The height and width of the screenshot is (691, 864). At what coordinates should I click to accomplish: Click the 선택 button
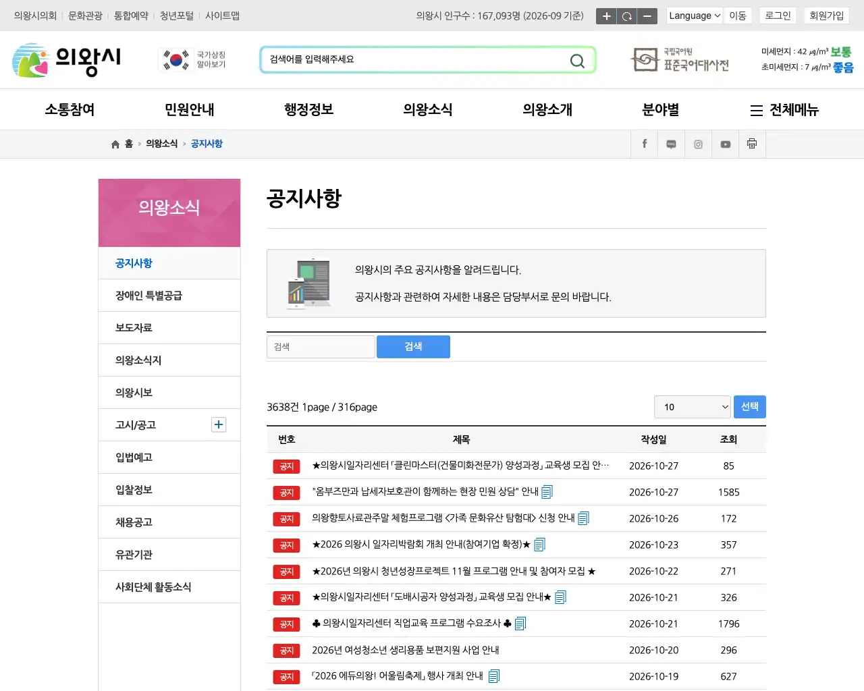(749, 407)
